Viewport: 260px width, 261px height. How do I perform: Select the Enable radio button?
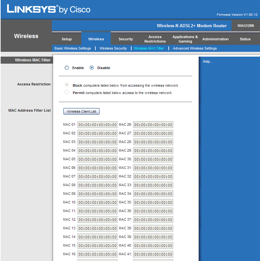67,68
